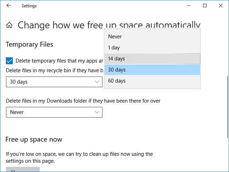Minimize the Settings window
This screenshot has width=229, height=172.
click(189, 6)
